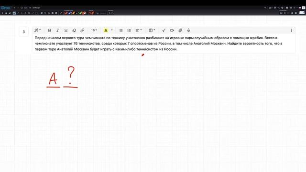
Task: Open the board search magnifier icon
Action: [x=265, y=8]
